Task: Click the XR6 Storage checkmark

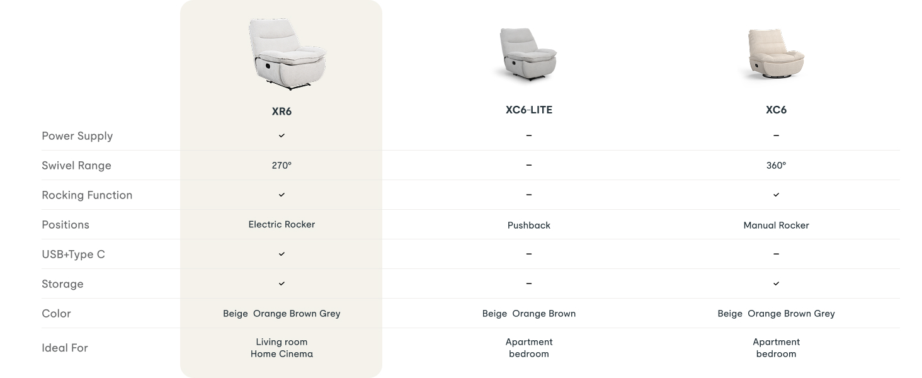Action: coord(282,283)
